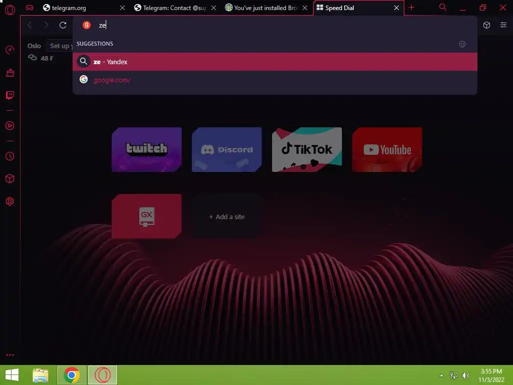Open Extensions cube icon in sidebar
Image resolution: width=513 pixels, height=385 pixels.
(x=10, y=179)
